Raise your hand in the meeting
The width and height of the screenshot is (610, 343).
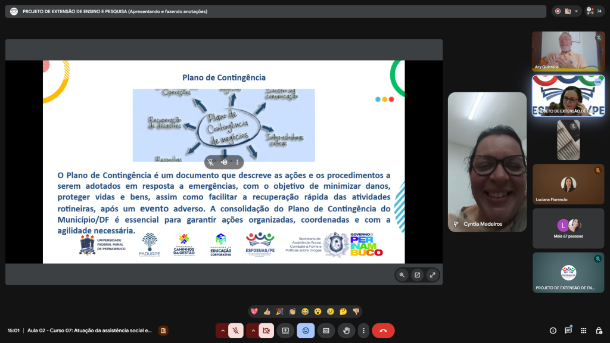346,330
